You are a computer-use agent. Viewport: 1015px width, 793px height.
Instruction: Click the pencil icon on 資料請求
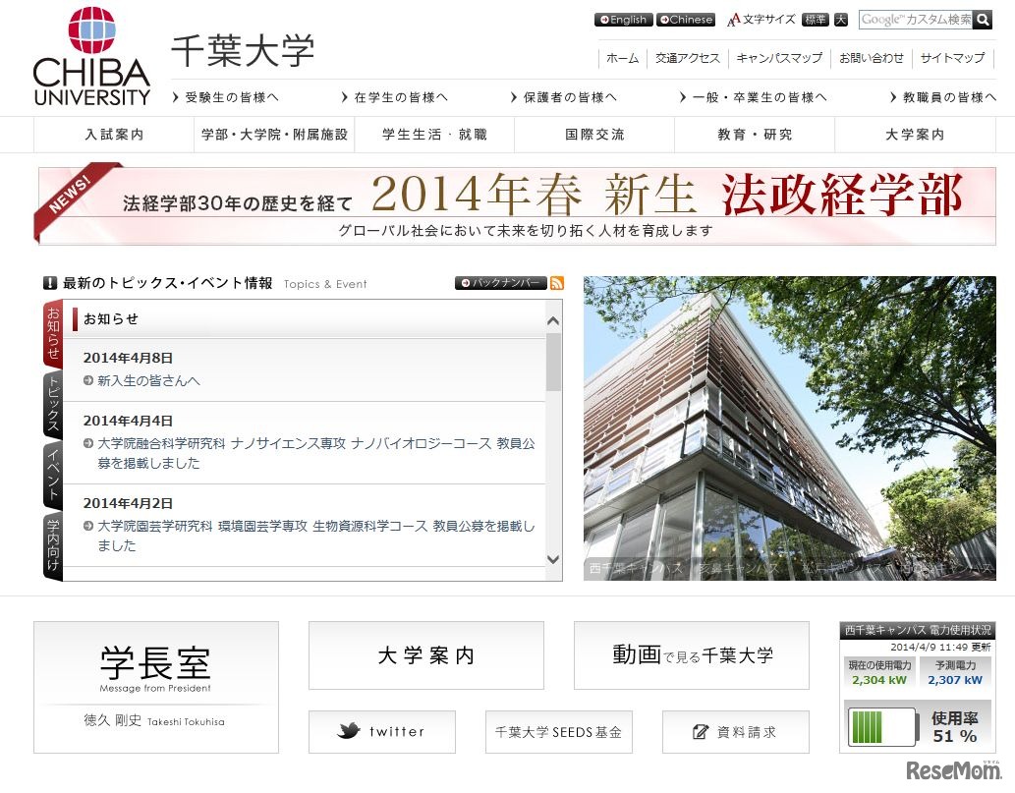(x=702, y=731)
